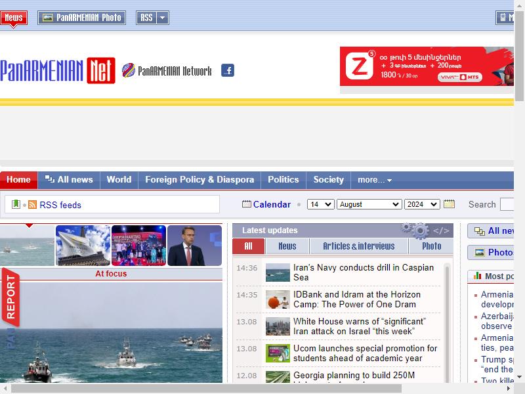Click the large Navy boats featured image

click(x=111, y=332)
